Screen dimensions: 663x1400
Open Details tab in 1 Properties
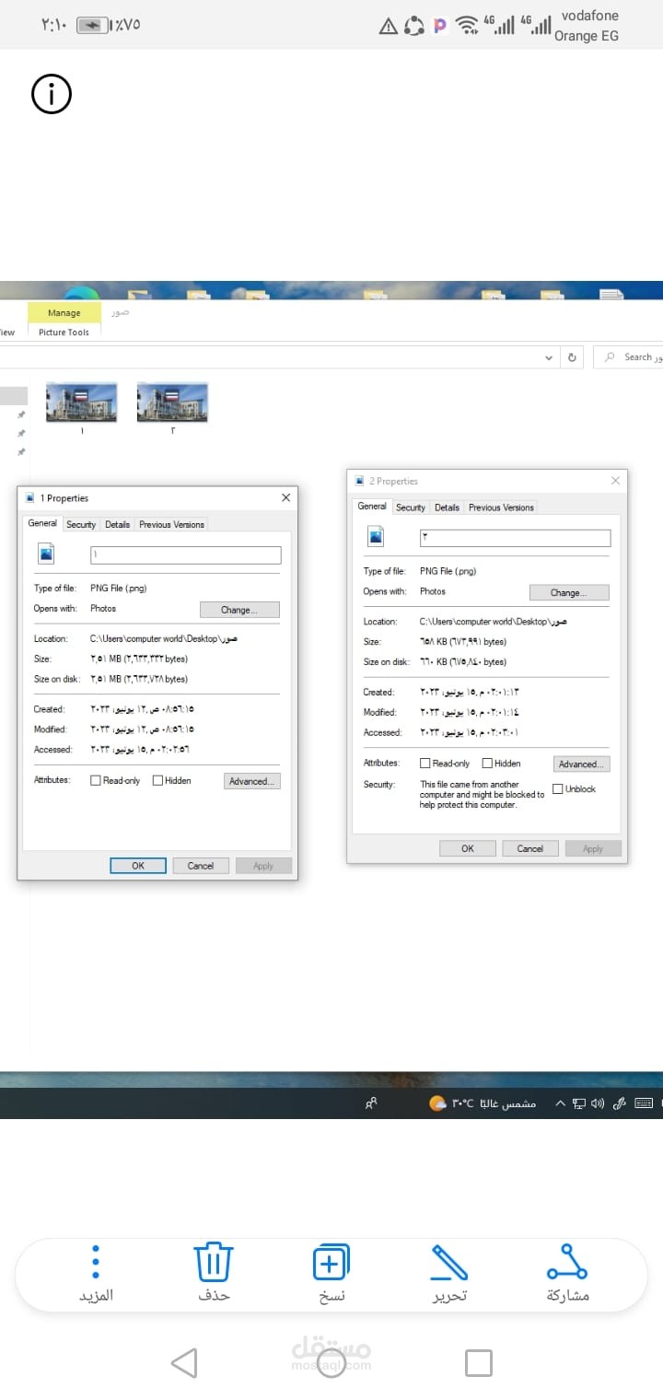coord(117,524)
